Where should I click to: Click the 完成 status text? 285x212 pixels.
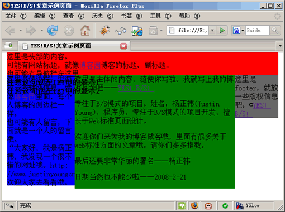26,205
